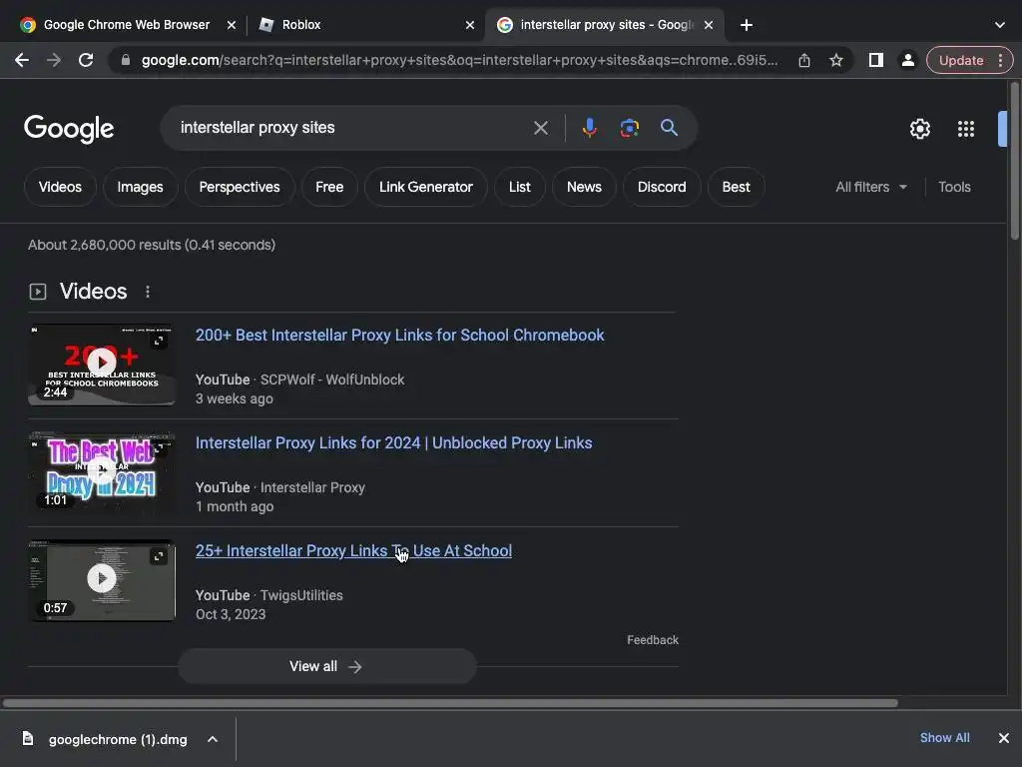Image resolution: width=1022 pixels, height=767 pixels.
Task: Select the News filter chip
Action: [x=584, y=187]
